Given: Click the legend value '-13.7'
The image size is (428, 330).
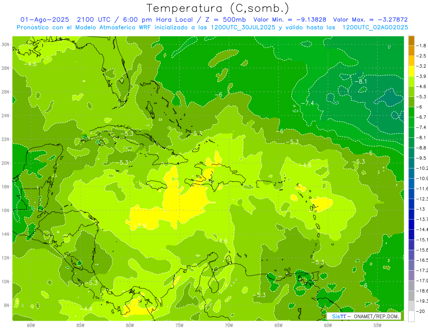Looking at the screenshot, I should click(x=422, y=219).
